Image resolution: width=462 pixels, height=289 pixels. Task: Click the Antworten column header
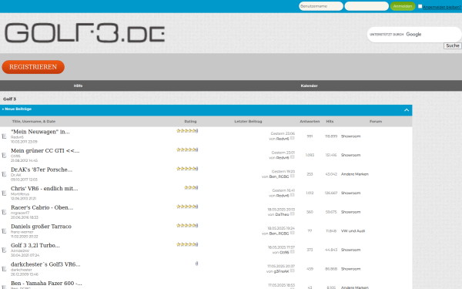[x=310, y=122]
